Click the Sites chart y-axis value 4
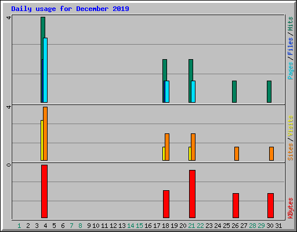This screenshot has height=232, width=297. (x=9, y=107)
